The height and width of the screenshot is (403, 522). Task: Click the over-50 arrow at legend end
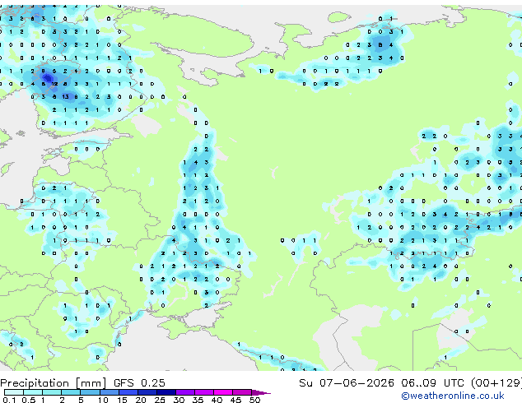261,393
